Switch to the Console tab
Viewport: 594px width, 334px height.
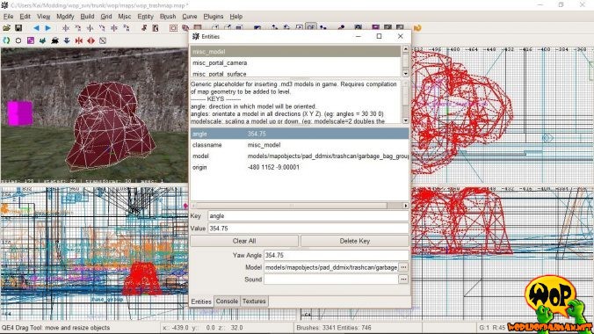[227, 301]
